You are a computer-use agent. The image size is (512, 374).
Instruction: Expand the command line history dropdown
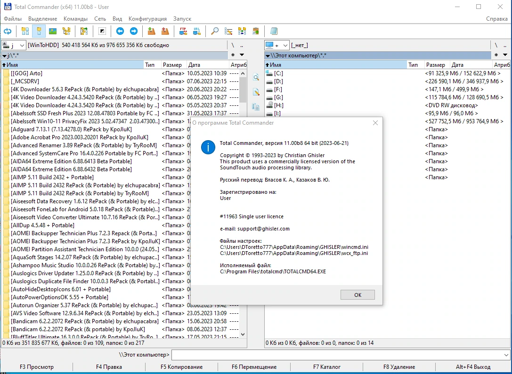(506, 355)
